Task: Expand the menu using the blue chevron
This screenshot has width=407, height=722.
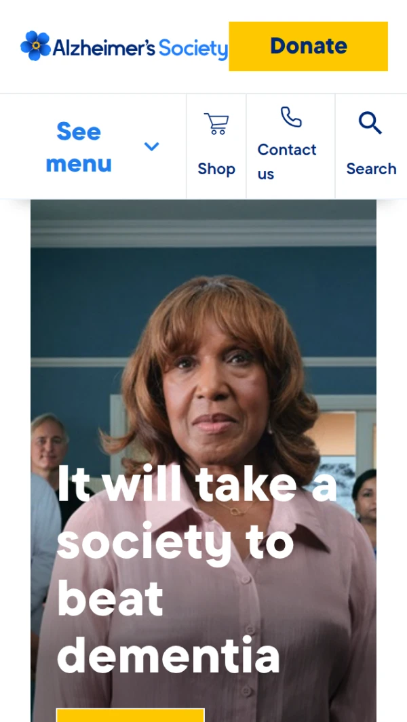Action: (x=151, y=146)
